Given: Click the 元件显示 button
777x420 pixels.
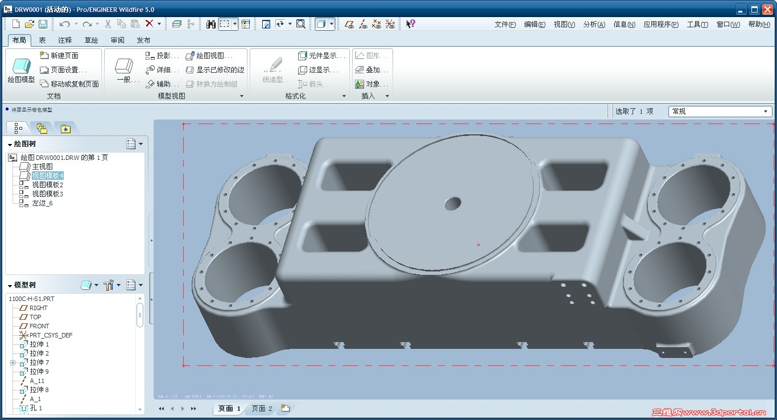Looking at the screenshot, I should (x=322, y=56).
